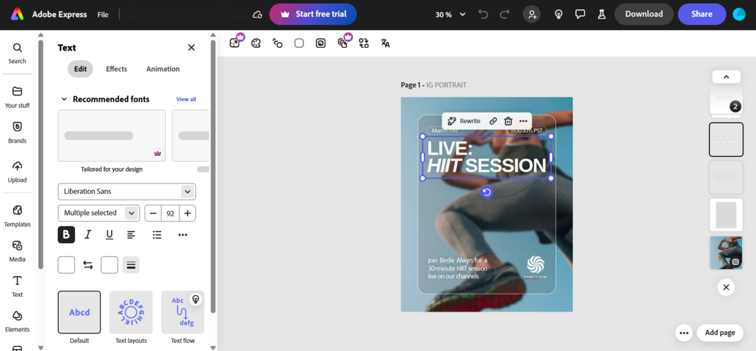Click the Adobe Express logo
The height and width of the screenshot is (351, 756).
click(x=18, y=14)
